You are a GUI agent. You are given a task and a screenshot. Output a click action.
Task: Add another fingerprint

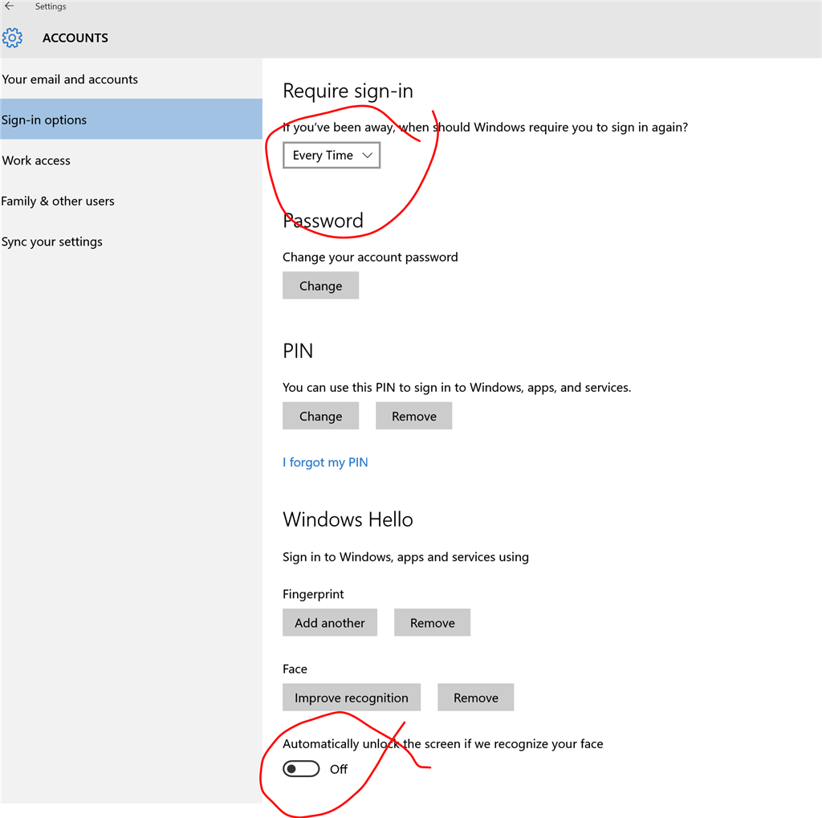coord(330,623)
